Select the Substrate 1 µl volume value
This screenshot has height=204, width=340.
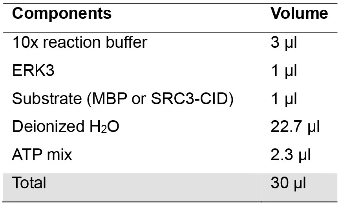(x=283, y=99)
